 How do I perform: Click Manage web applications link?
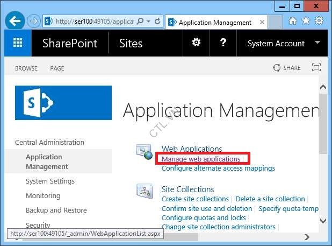(x=201, y=159)
